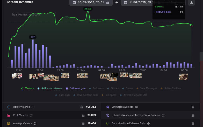Click the 107 followers gain bar label
The width and height of the screenshot is (203, 127).
pyautogui.click(x=33, y=37)
